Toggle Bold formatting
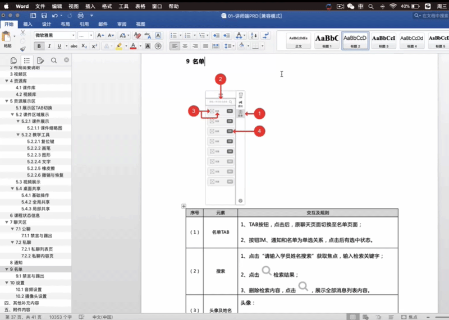The height and width of the screenshot is (320, 449). 39,46
